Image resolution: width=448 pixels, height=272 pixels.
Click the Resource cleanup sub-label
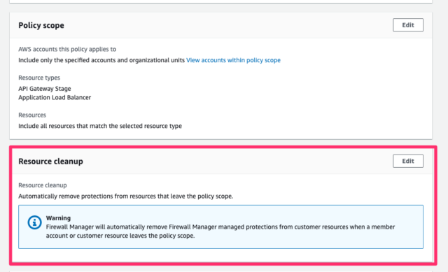pyautogui.click(x=43, y=185)
